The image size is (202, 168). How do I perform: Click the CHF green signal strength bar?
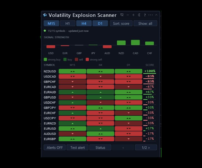point(150,43)
